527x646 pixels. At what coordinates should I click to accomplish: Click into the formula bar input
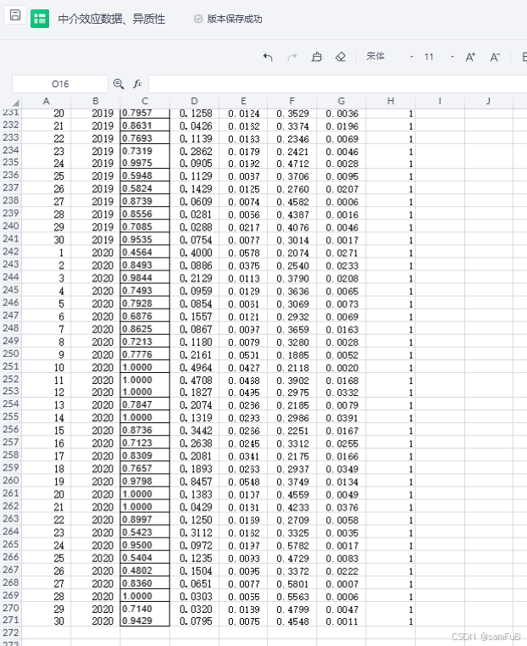(x=337, y=84)
